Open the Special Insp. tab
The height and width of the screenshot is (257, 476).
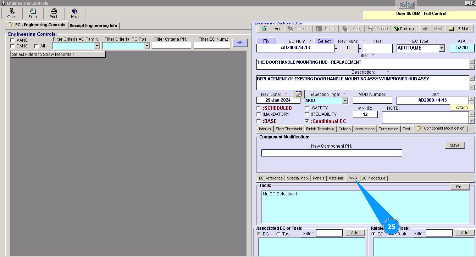[x=298, y=178]
